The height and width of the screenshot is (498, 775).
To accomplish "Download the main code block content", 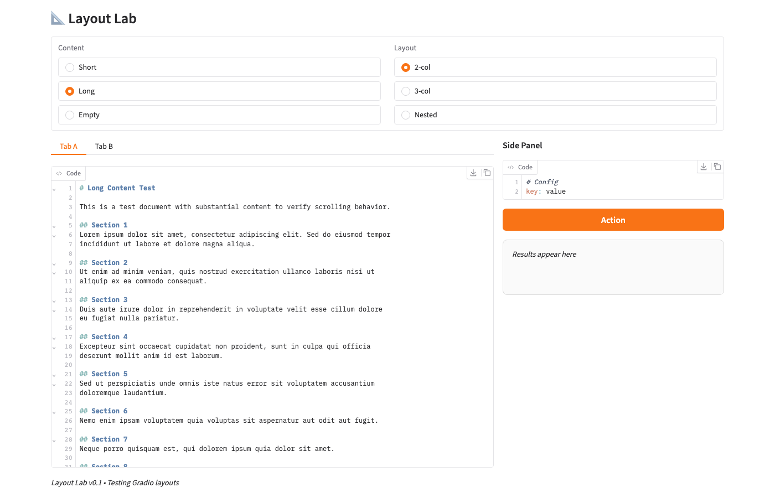I will point(473,173).
